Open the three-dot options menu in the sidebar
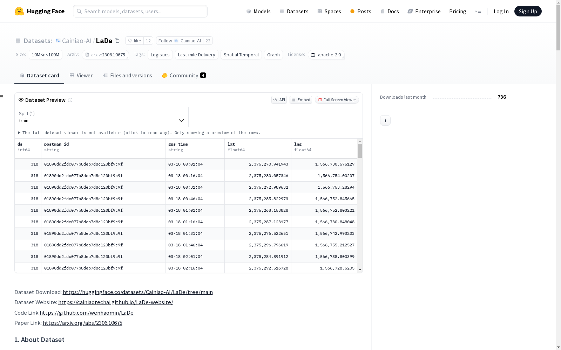Viewport: 561px width, 350px height. [x=385, y=120]
